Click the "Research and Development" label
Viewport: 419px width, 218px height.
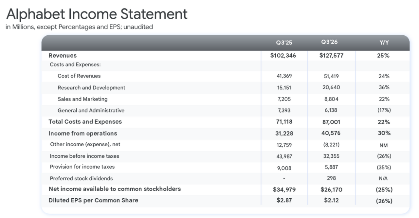(91, 88)
